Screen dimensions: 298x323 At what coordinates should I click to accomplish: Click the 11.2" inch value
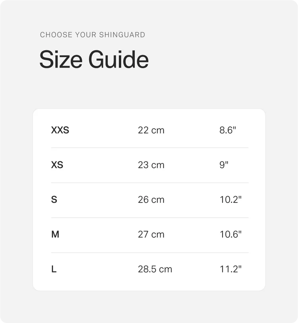click(230, 269)
